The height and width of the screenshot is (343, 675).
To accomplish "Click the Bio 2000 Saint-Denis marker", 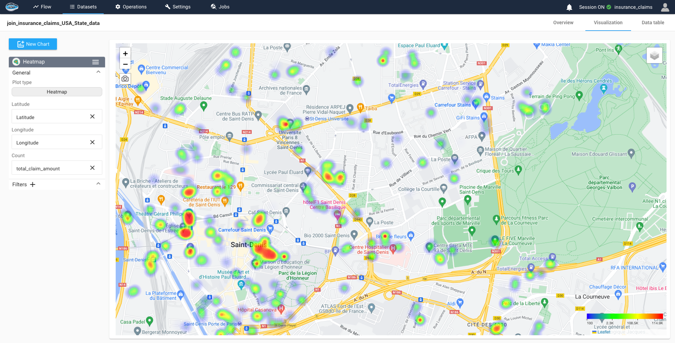I will [354, 234].
